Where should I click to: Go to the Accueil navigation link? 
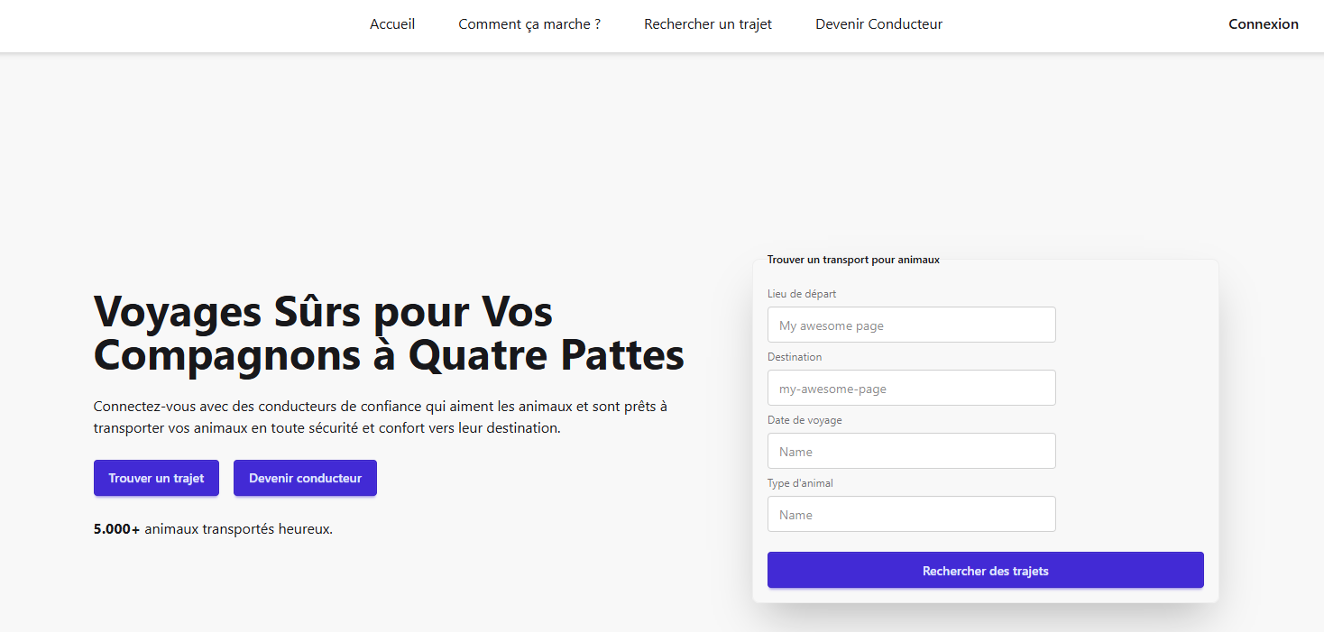coord(392,24)
